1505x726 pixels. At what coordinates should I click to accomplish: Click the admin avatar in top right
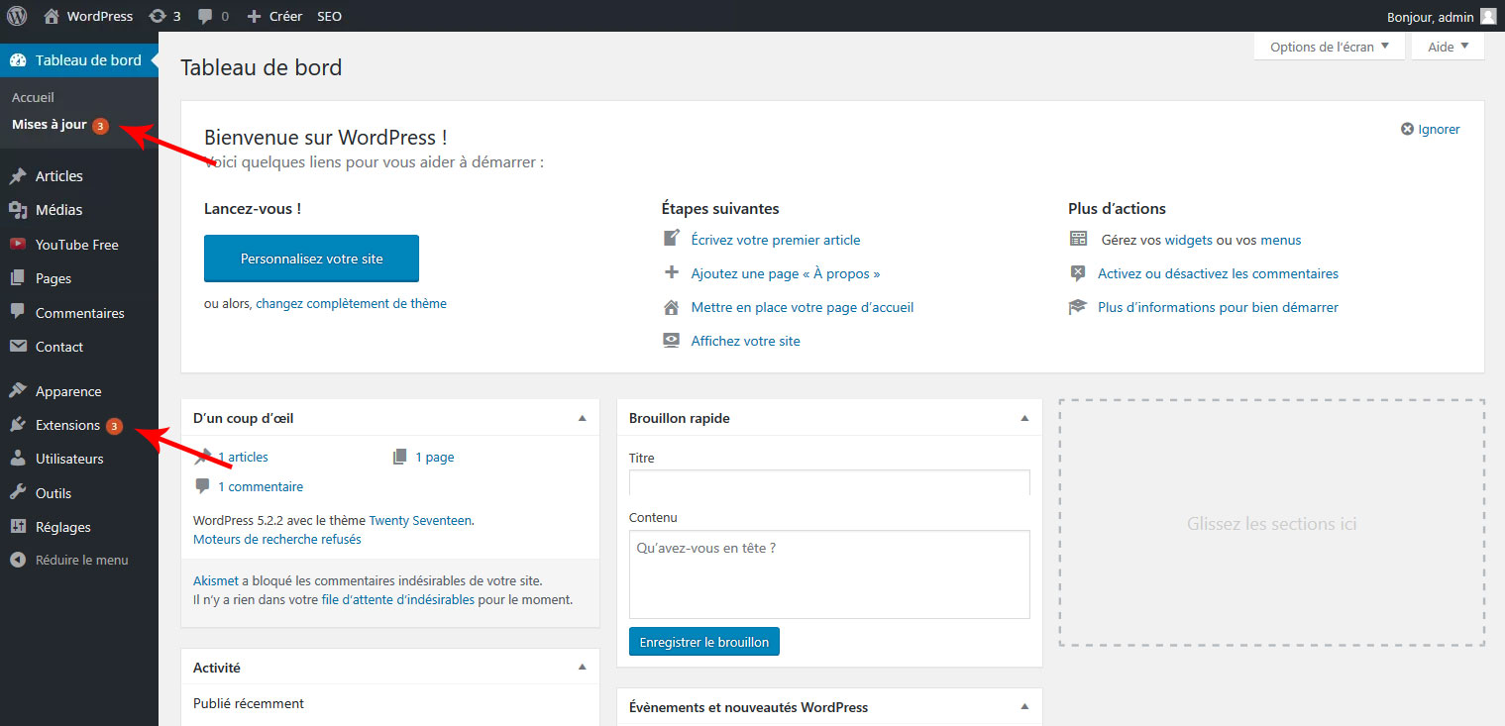[1488, 16]
